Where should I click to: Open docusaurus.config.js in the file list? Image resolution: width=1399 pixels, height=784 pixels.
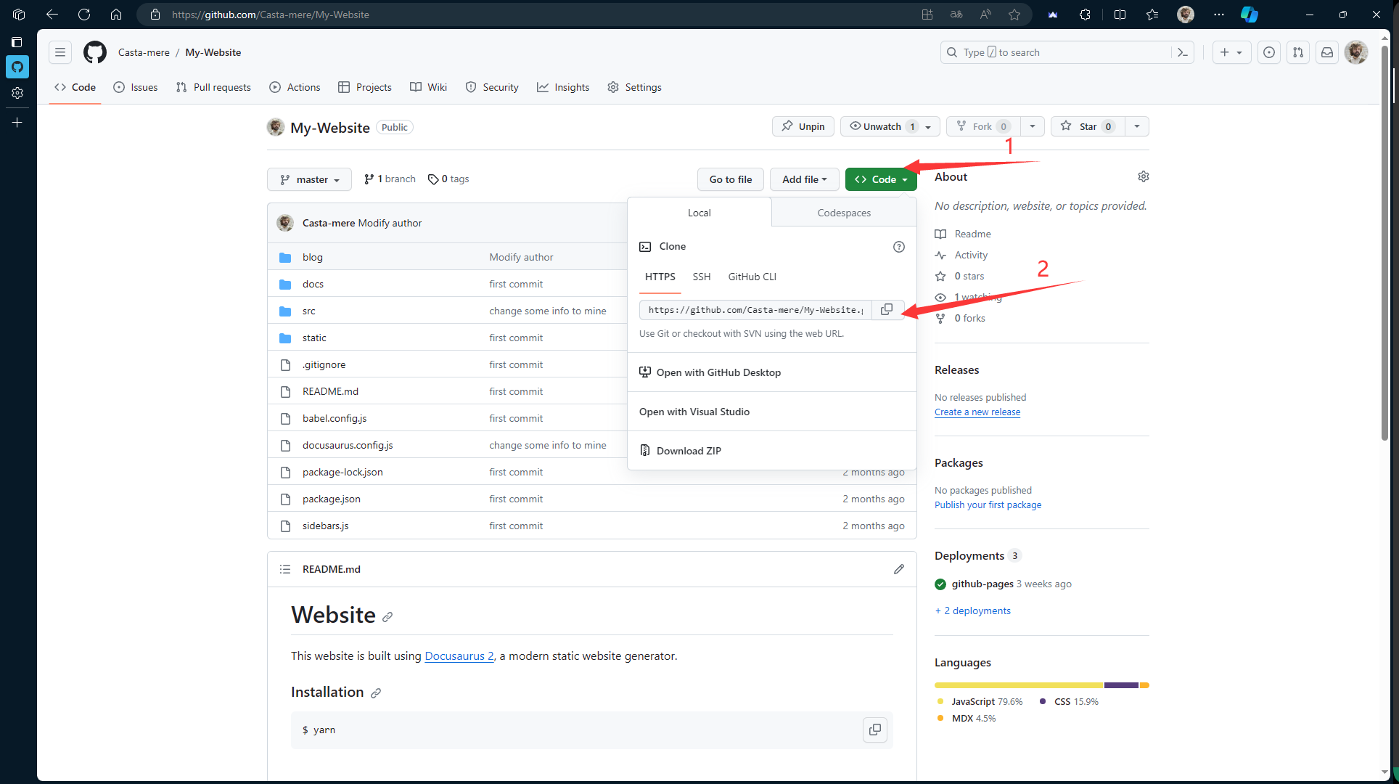pyautogui.click(x=348, y=445)
